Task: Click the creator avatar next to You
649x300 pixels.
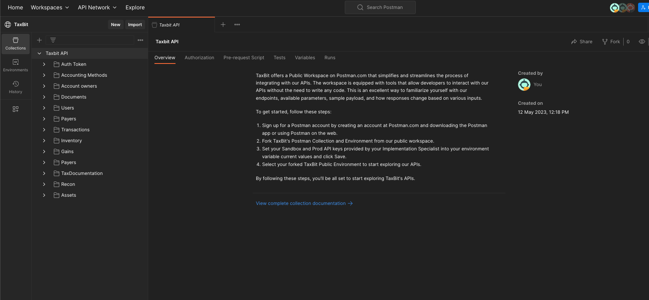Action: (x=524, y=85)
